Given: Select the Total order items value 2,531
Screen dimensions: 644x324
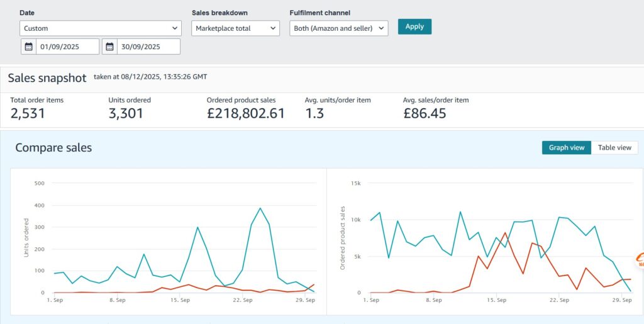Looking at the screenshot, I should [x=28, y=113].
